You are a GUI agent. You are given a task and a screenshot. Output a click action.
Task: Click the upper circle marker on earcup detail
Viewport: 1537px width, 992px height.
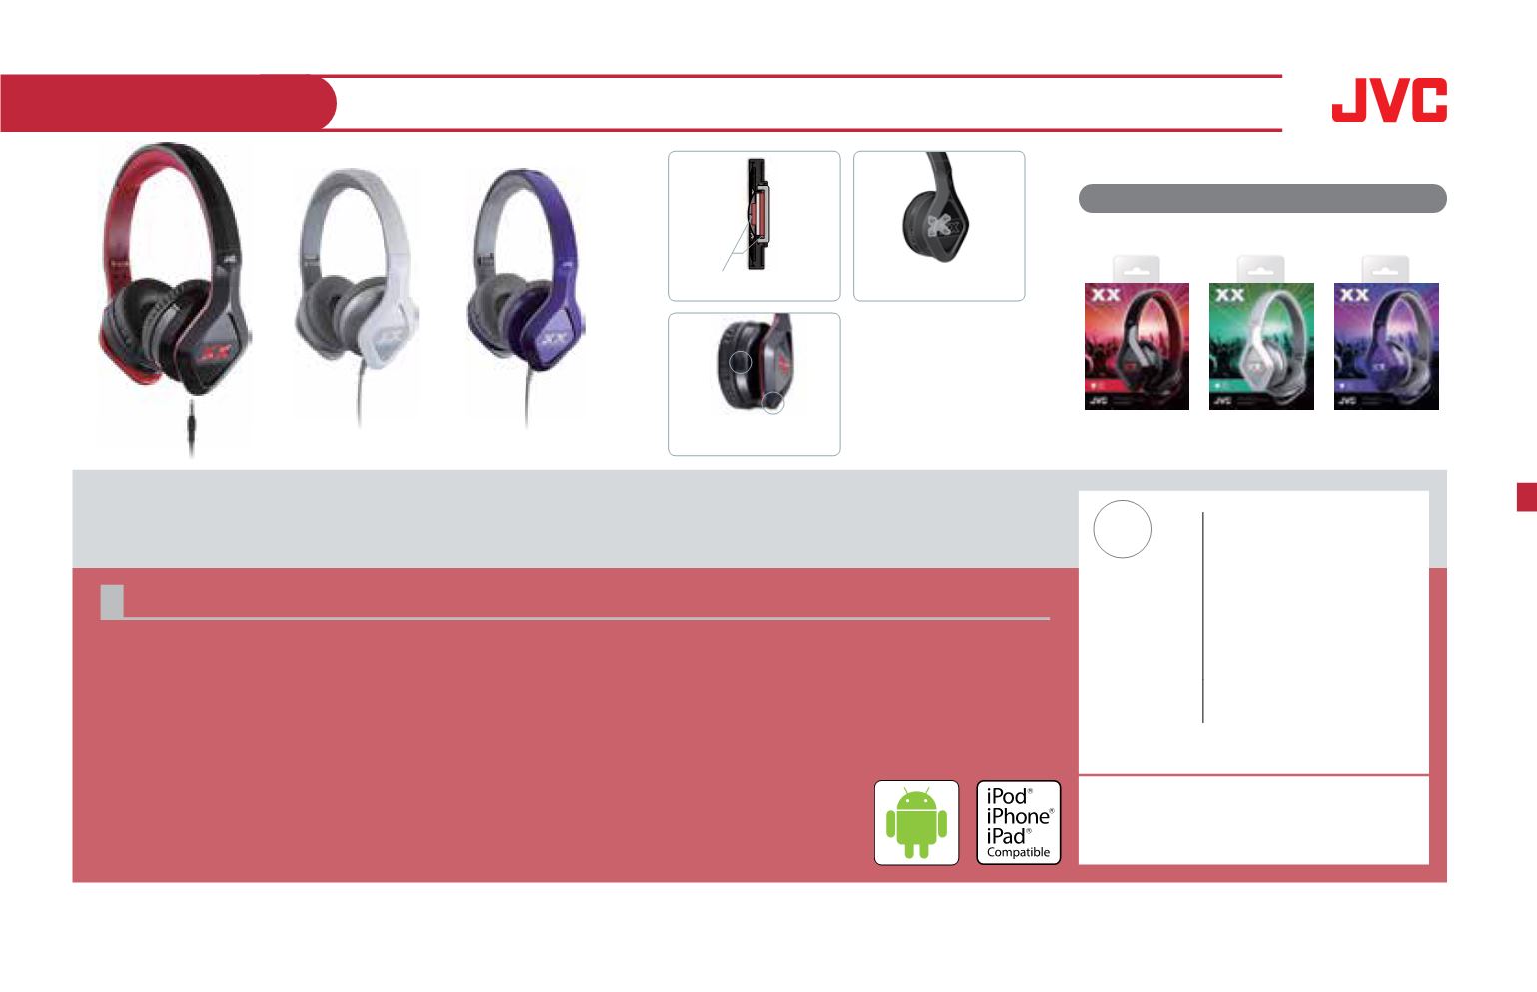click(740, 362)
